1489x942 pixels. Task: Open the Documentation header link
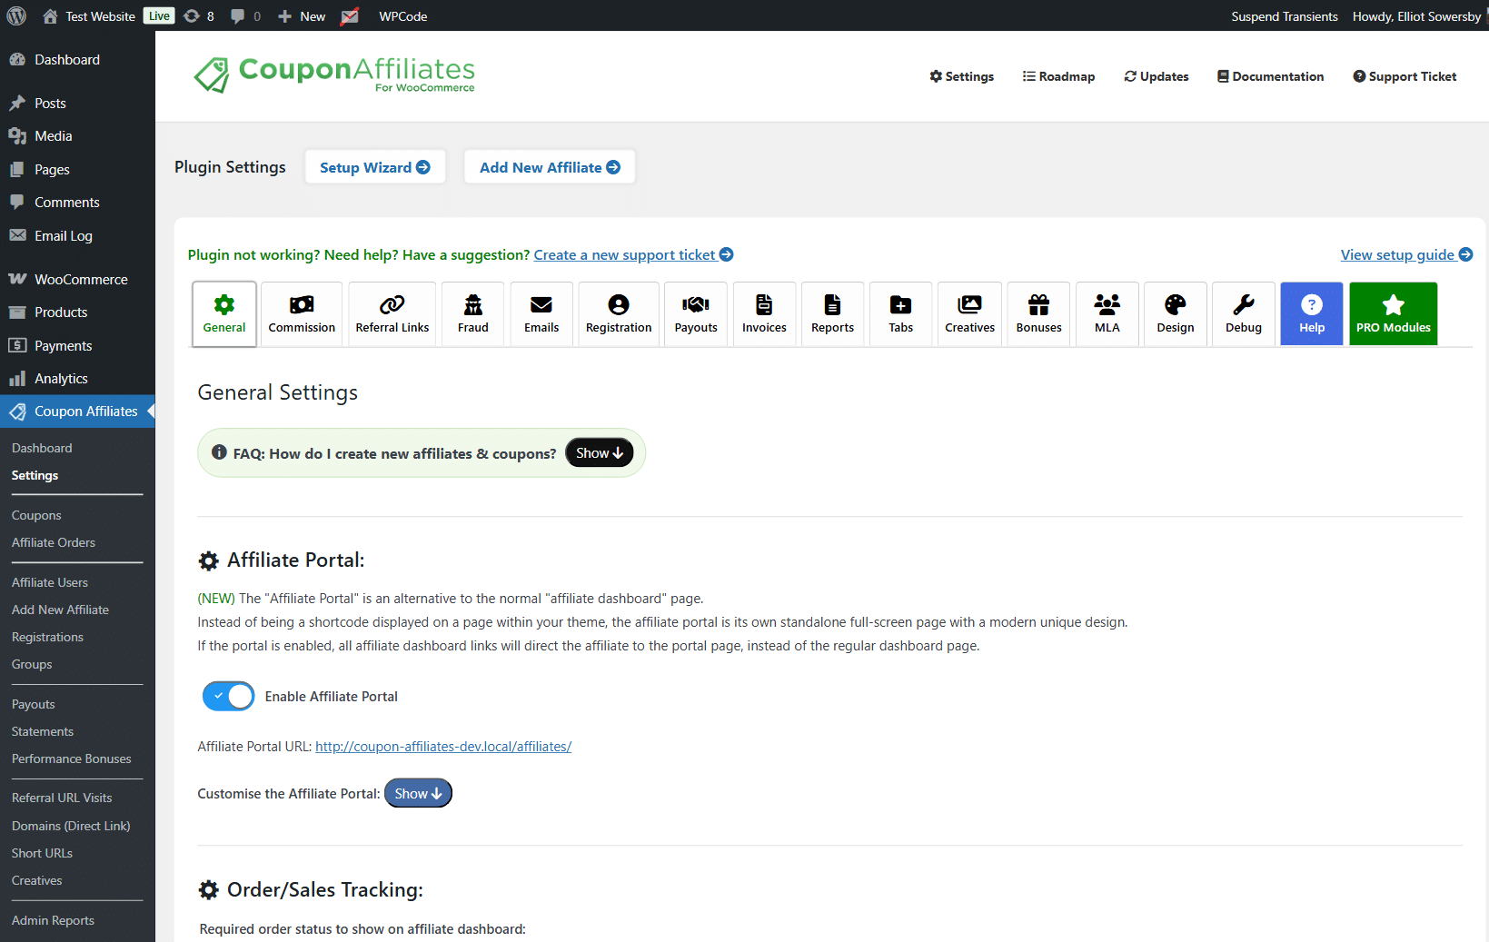(1270, 76)
